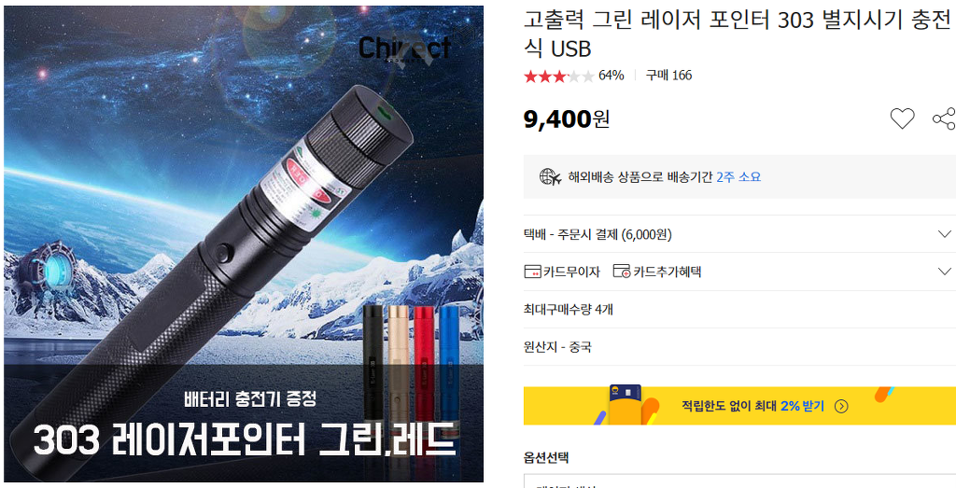Click the 구매 166 purchase count

click(x=668, y=76)
